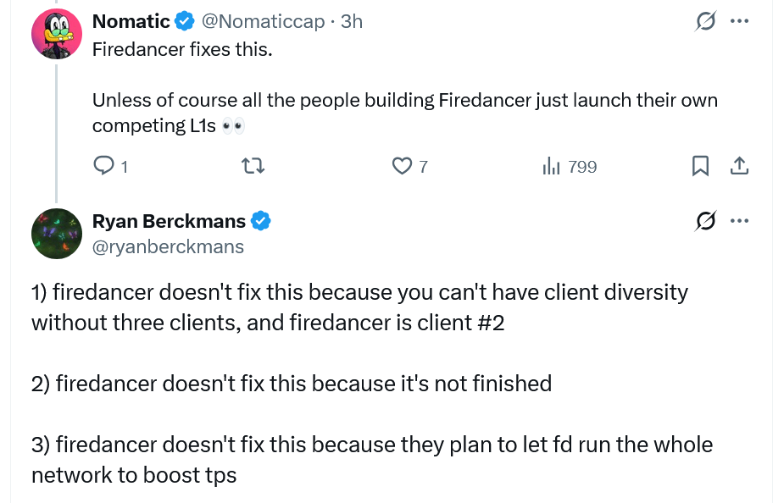Click Grok icon on Nomatic's tweet
784x503 pixels.
tap(704, 22)
